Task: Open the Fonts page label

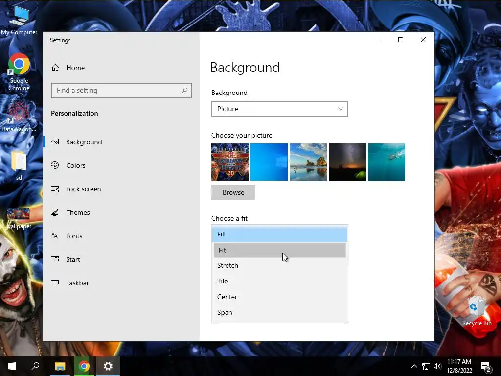Action: click(74, 236)
